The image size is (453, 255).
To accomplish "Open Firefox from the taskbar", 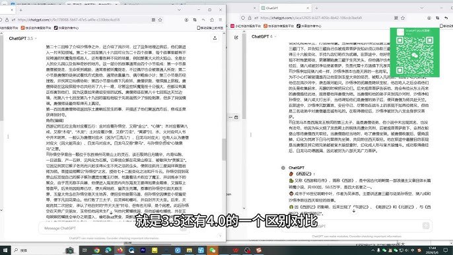I will (x=120, y=250).
